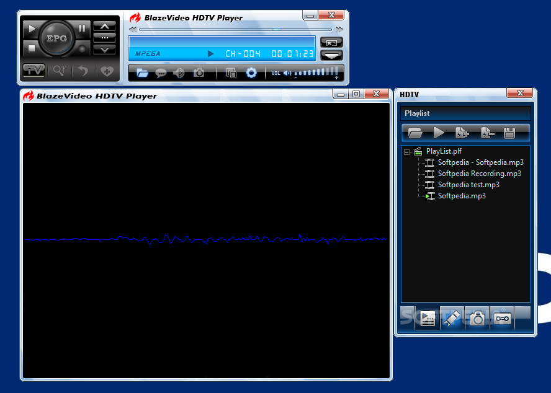Select Softpedia - Softpedia.mp3 in playlist

tap(481, 162)
